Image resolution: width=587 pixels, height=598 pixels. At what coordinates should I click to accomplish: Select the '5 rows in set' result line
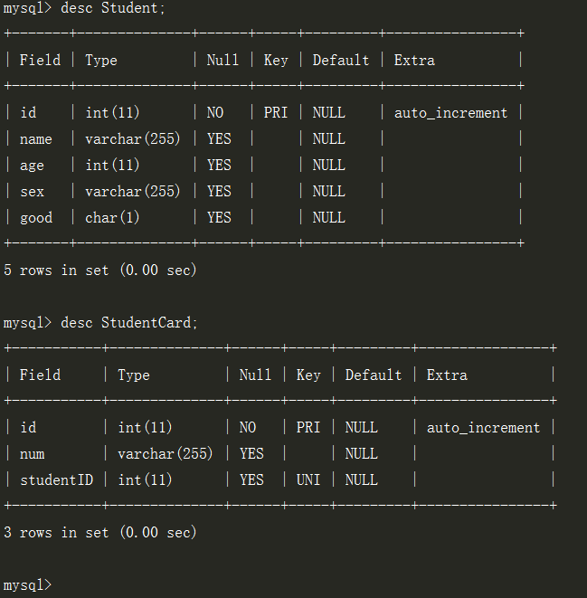[99, 271]
